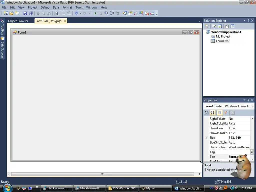Click the Save All stacked floppy icon

point(31,13)
